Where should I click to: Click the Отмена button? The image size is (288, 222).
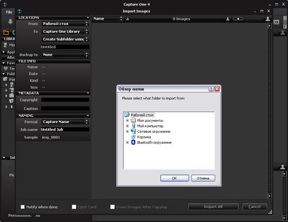coord(203,178)
